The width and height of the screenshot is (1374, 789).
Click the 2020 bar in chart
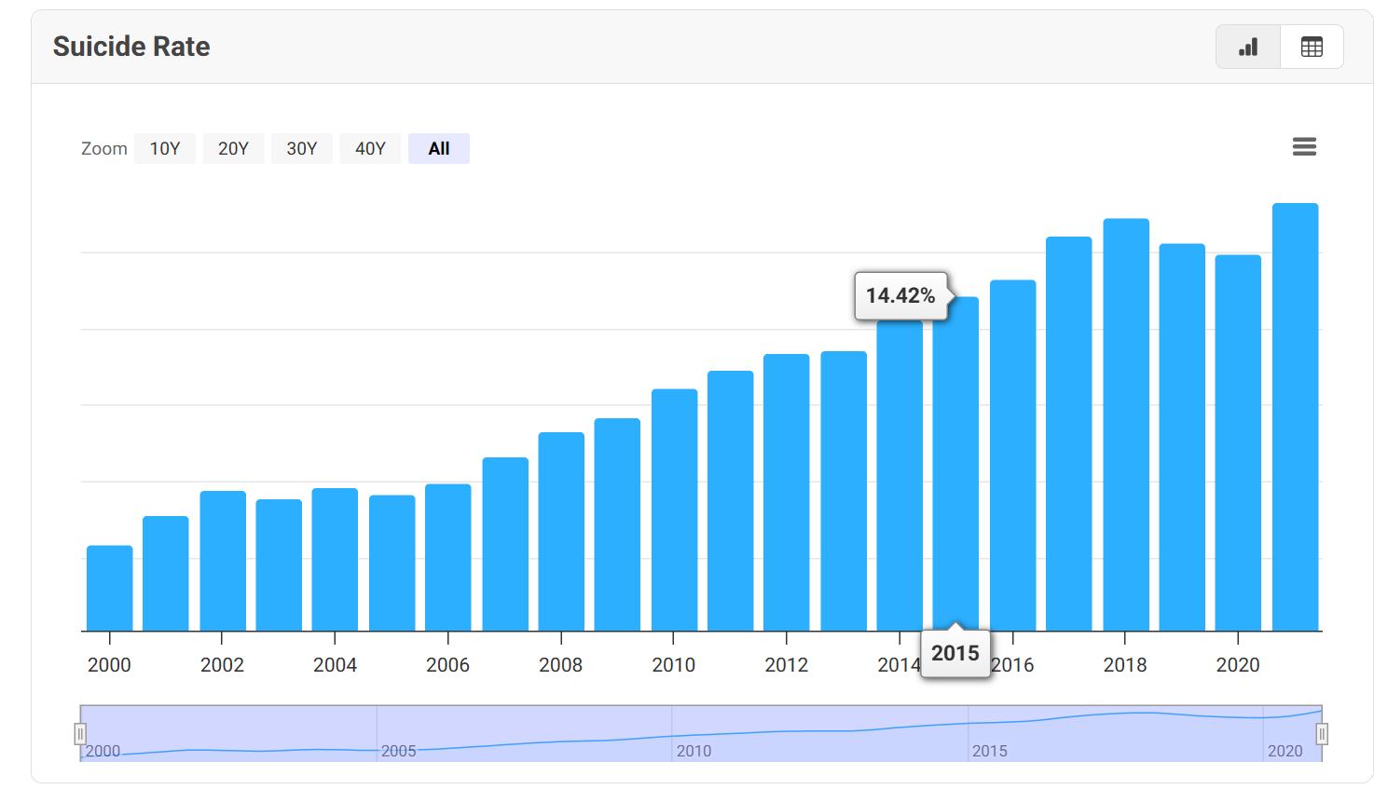[1238, 443]
